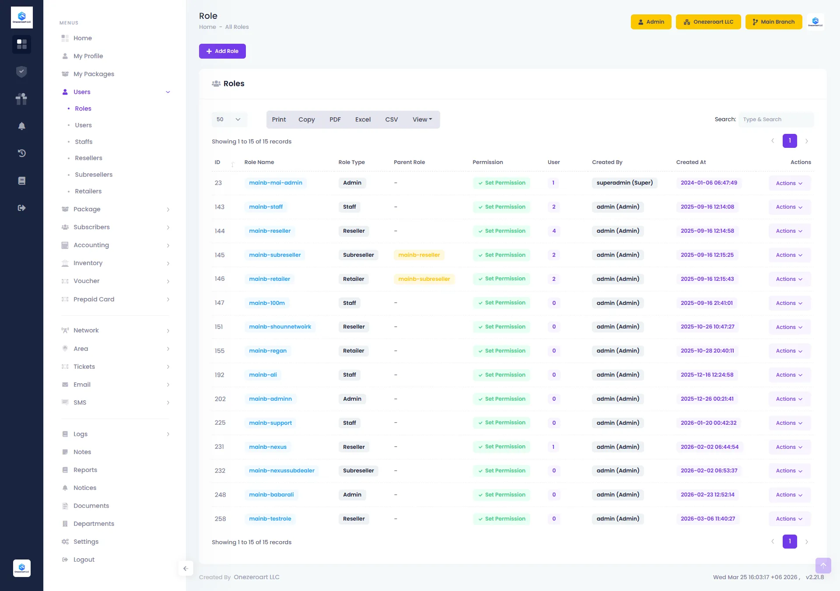
Task: Select Resellers under the Users menu
Action: 88,158
